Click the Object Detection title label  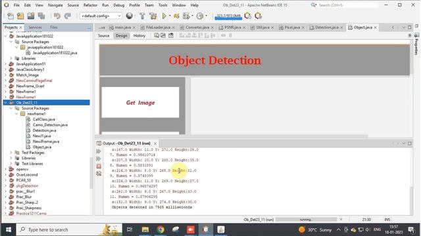215,60
